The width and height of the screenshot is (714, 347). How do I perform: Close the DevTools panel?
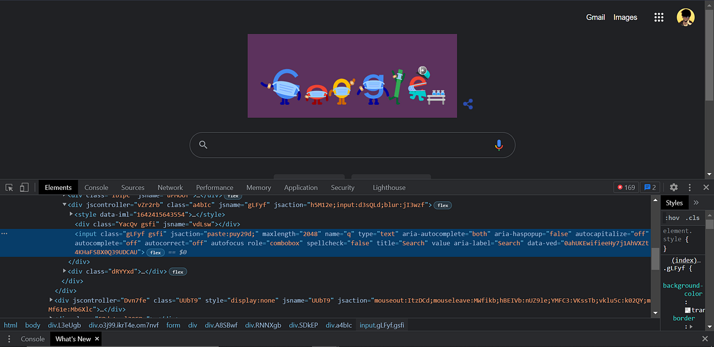(706, 187)
